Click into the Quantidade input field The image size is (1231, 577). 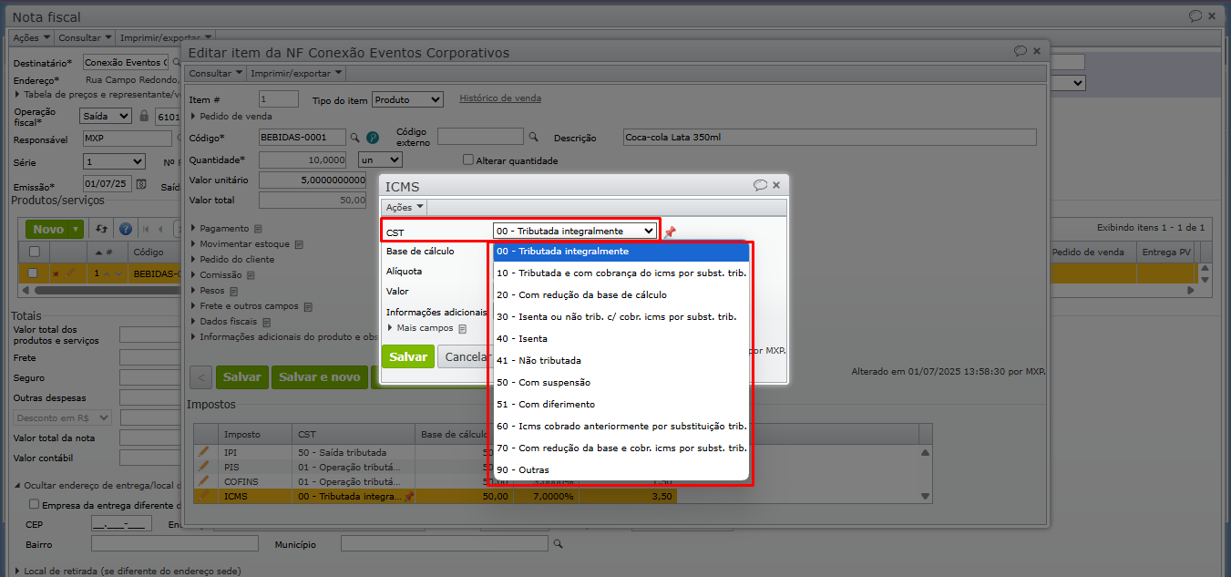pyautogui.click(x=304, y=160)
